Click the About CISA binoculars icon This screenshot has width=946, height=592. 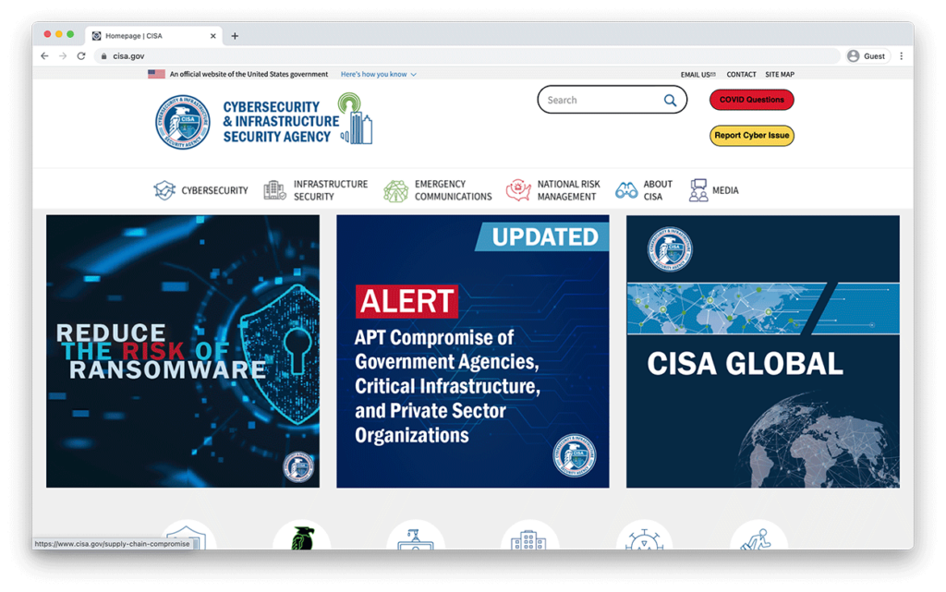tap(626, 190)
